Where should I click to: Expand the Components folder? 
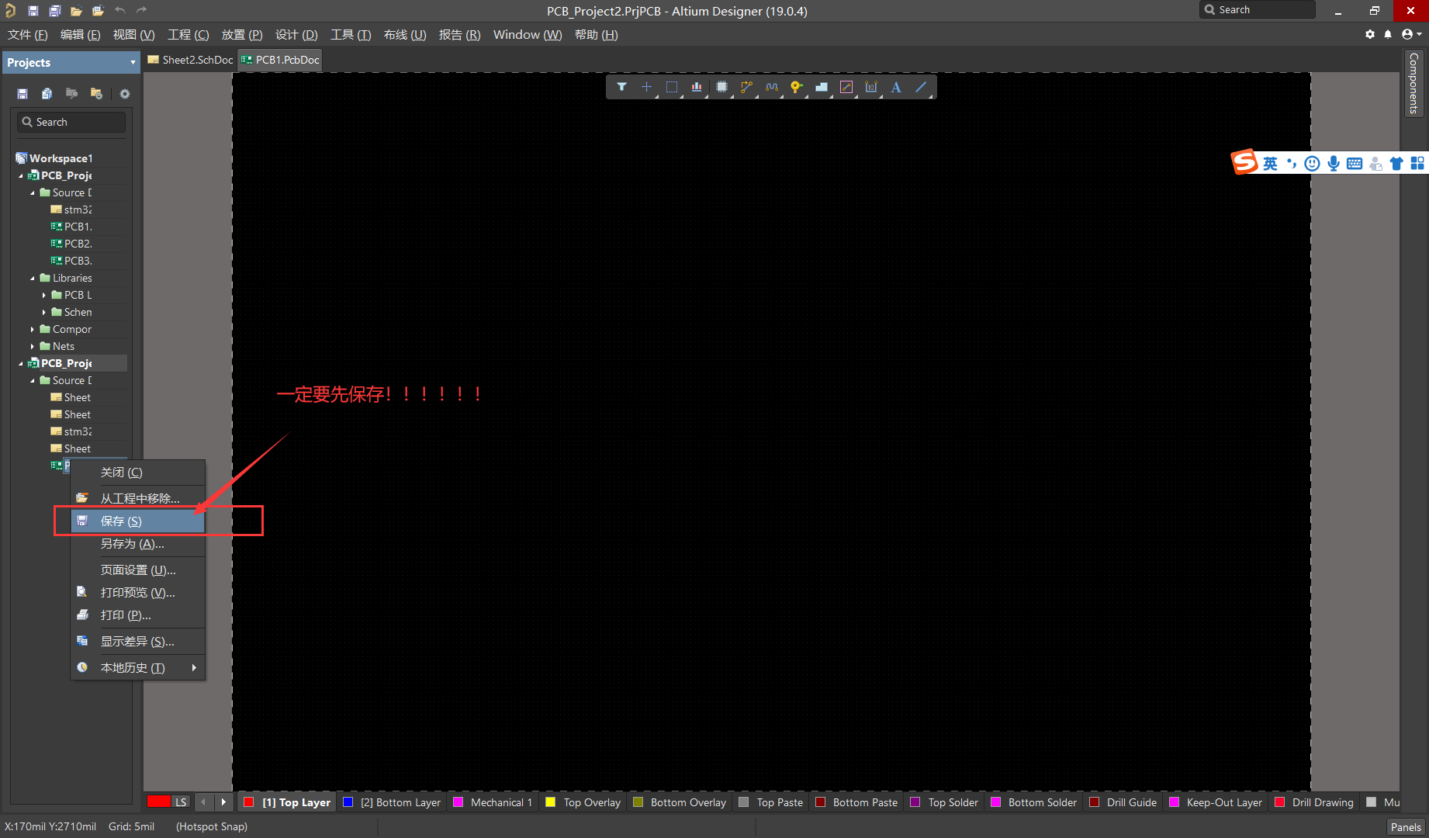click(x=33, y=330)
